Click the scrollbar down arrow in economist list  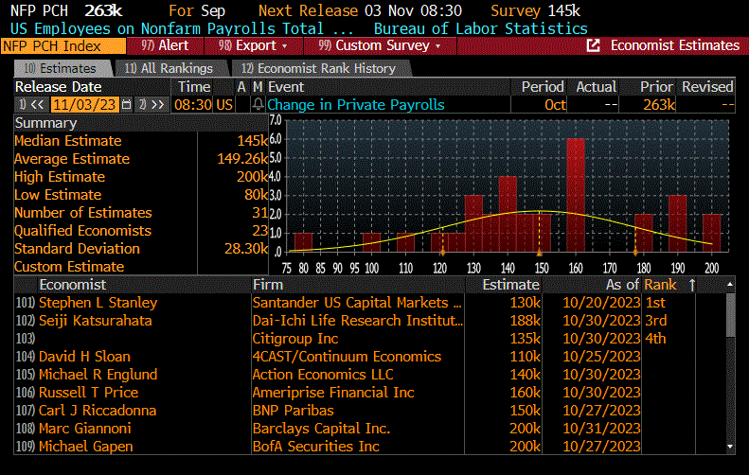(x=730, y=447)
